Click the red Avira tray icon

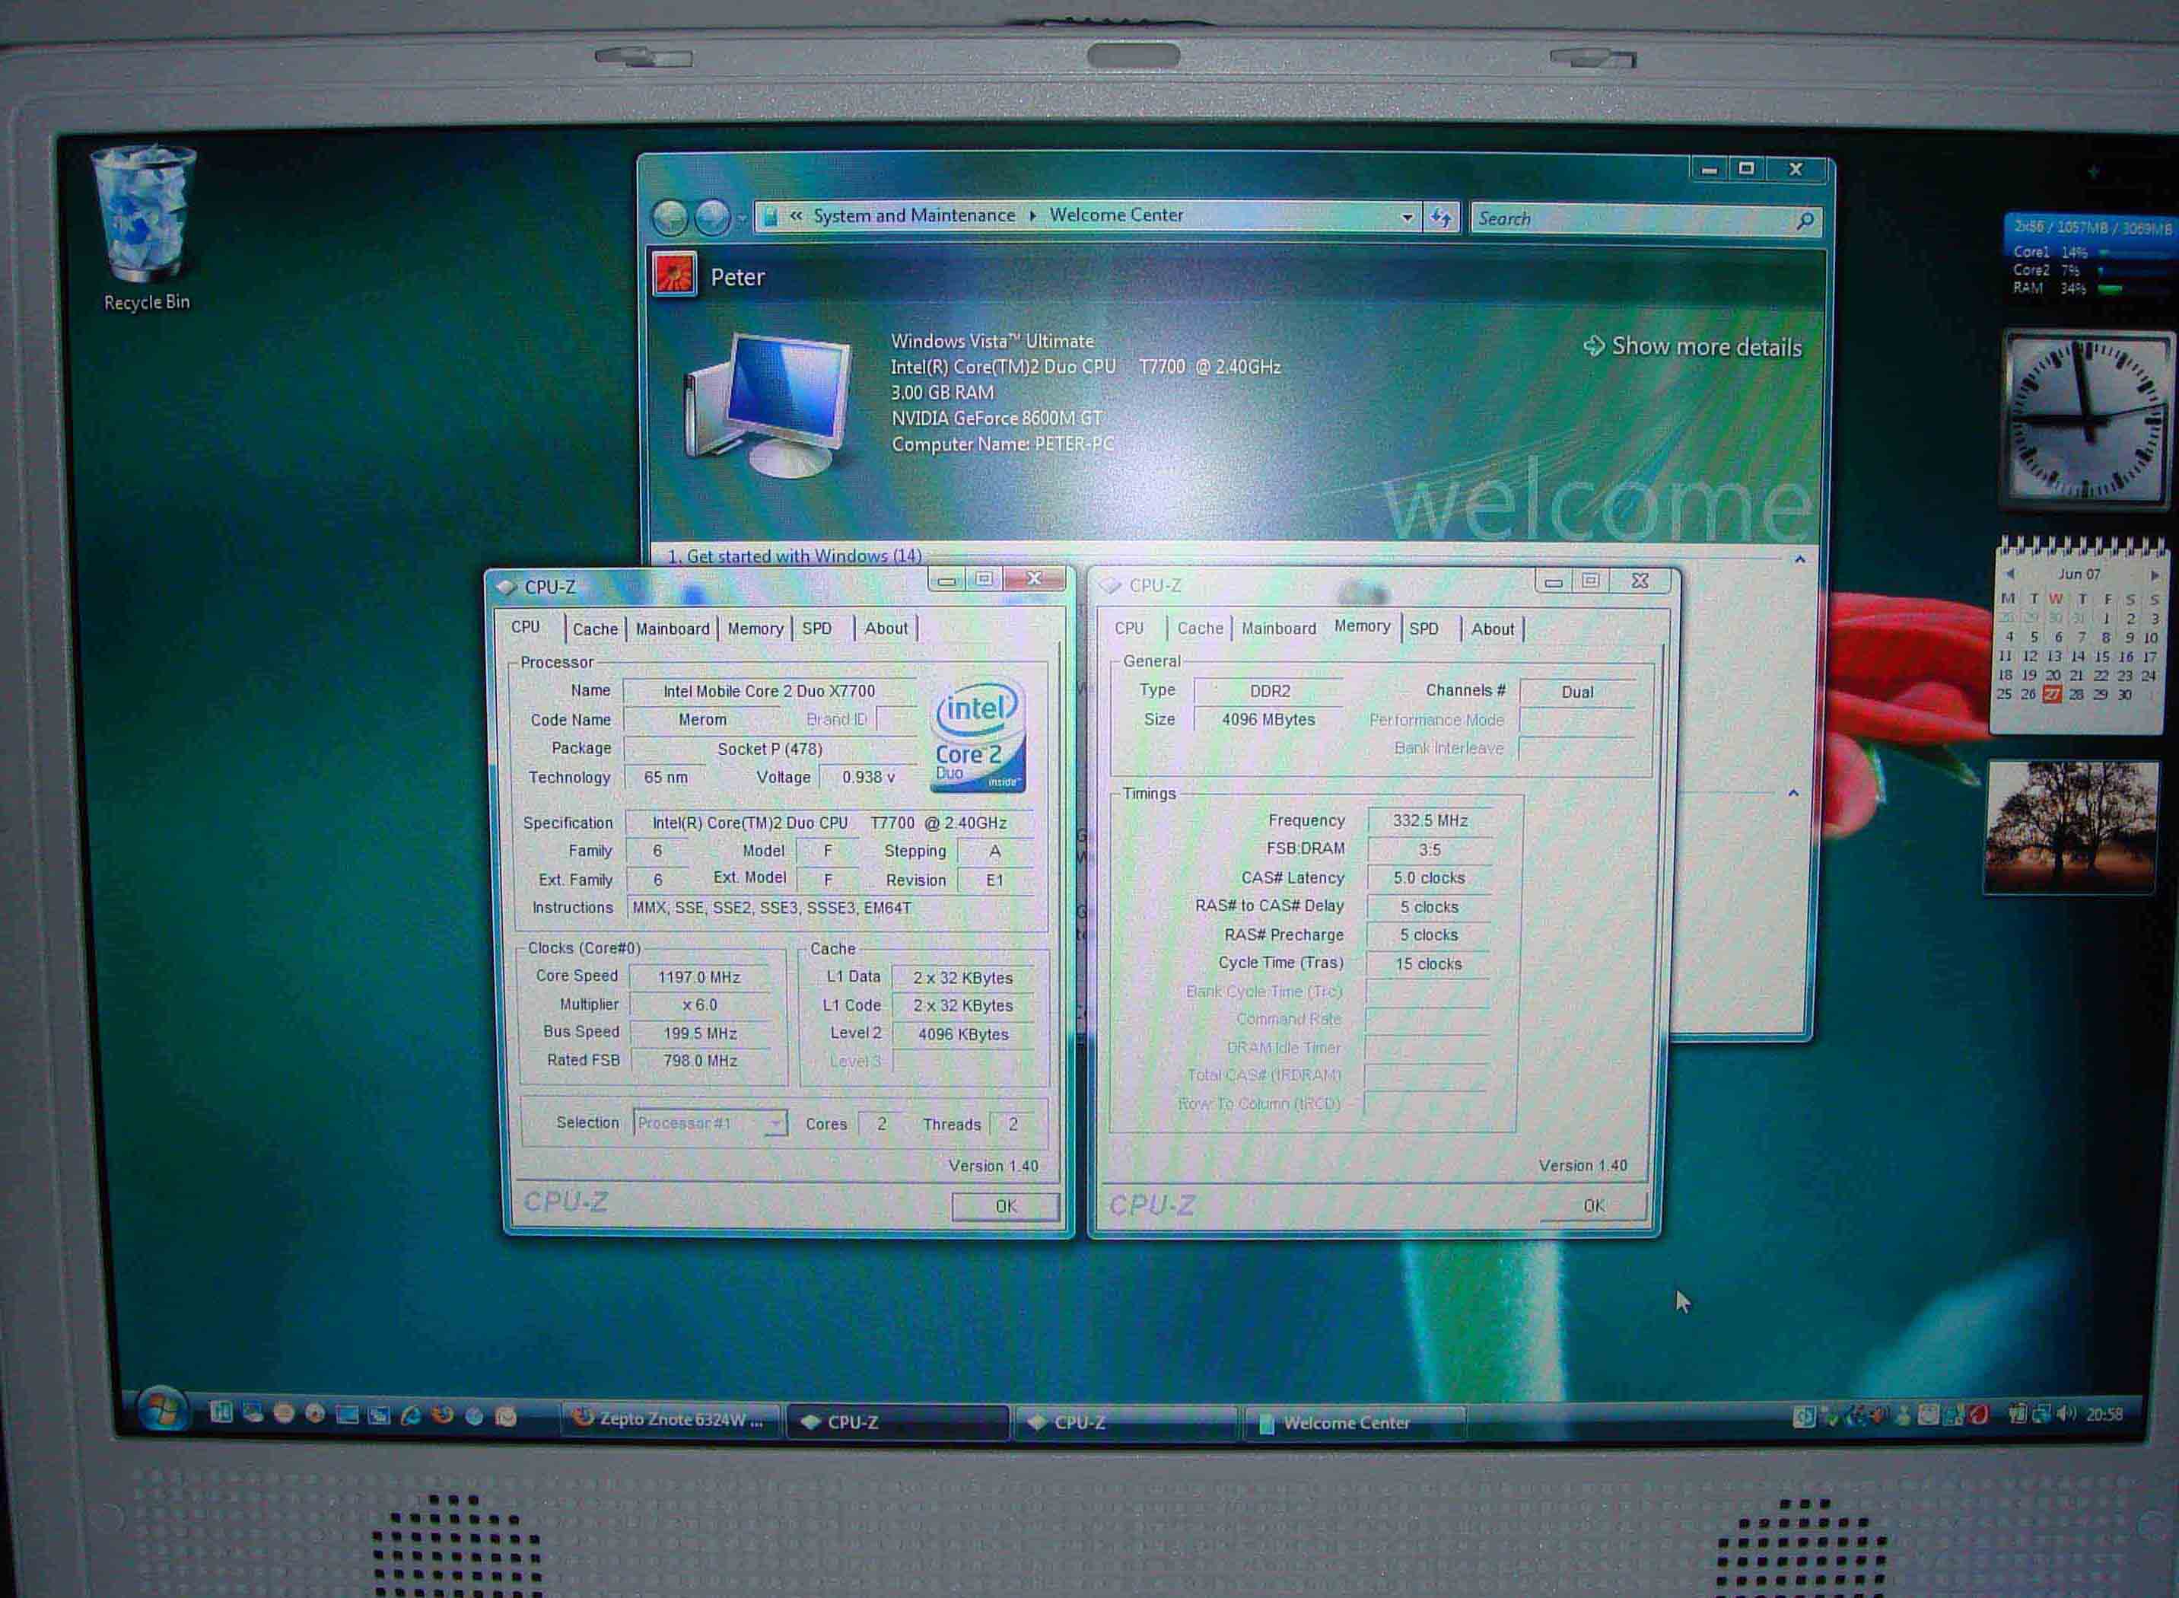click(x=1979, y=1415)
